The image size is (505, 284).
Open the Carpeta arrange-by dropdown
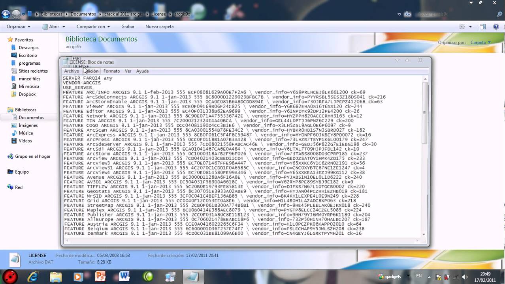(x=481, y=42)
